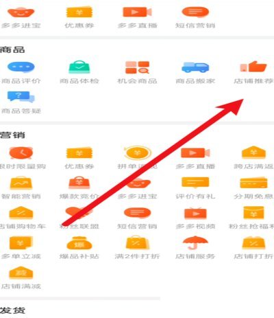Select 机会商品 grid search icon
274x318 pixels.
tap(137, 67)
